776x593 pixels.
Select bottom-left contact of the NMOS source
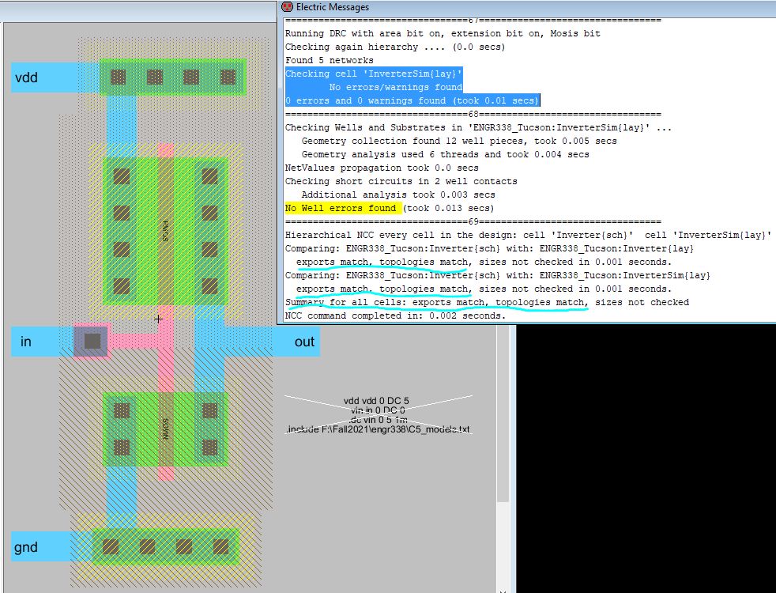122,447
